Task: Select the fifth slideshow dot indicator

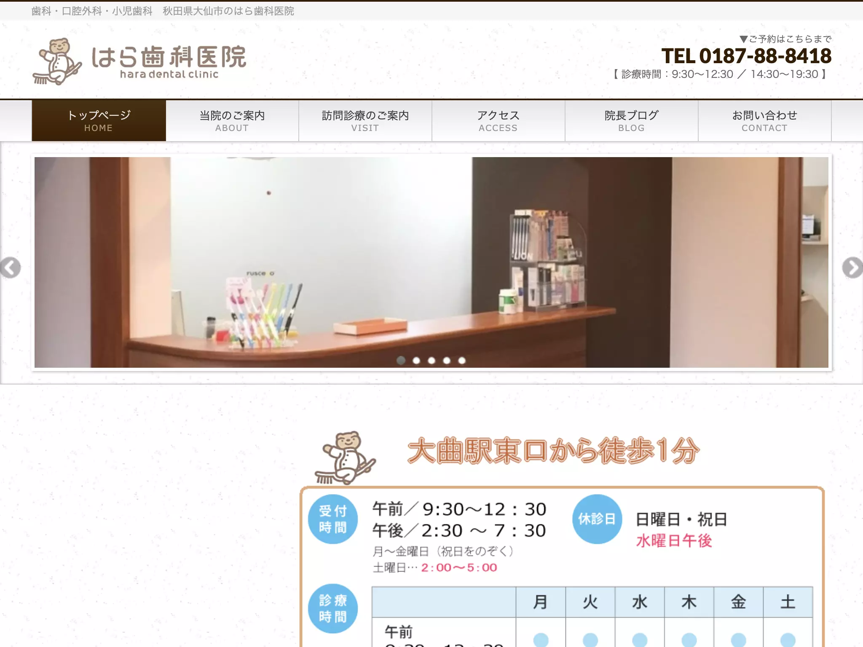Action: [462, 361]
